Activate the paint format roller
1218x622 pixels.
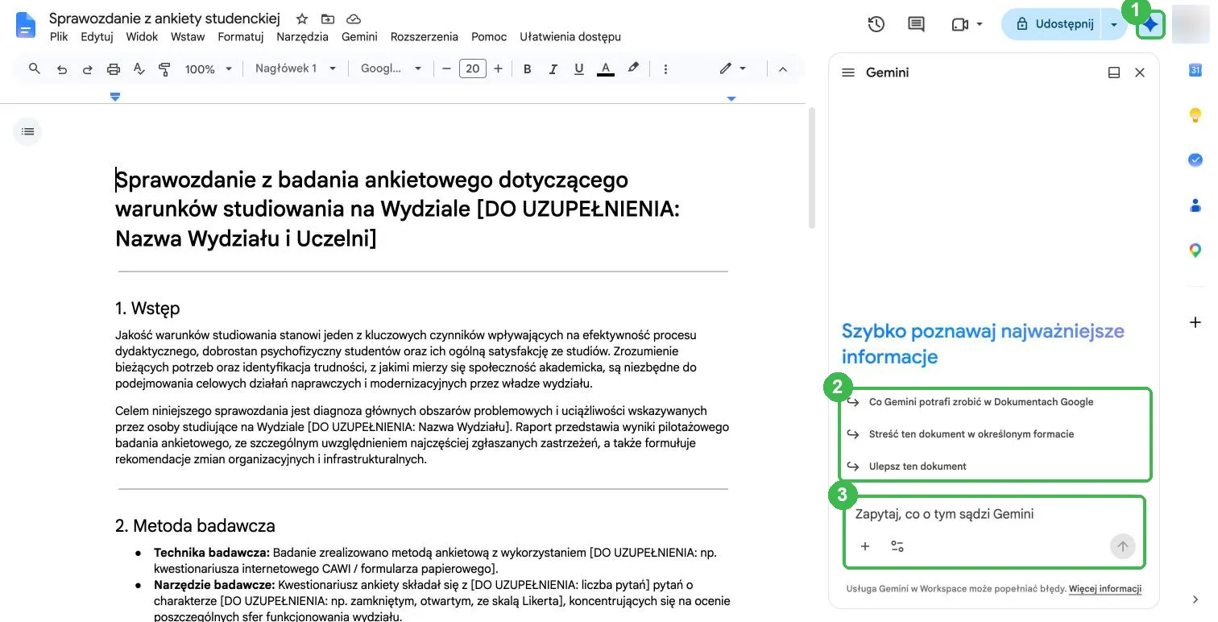coord(164,69)
